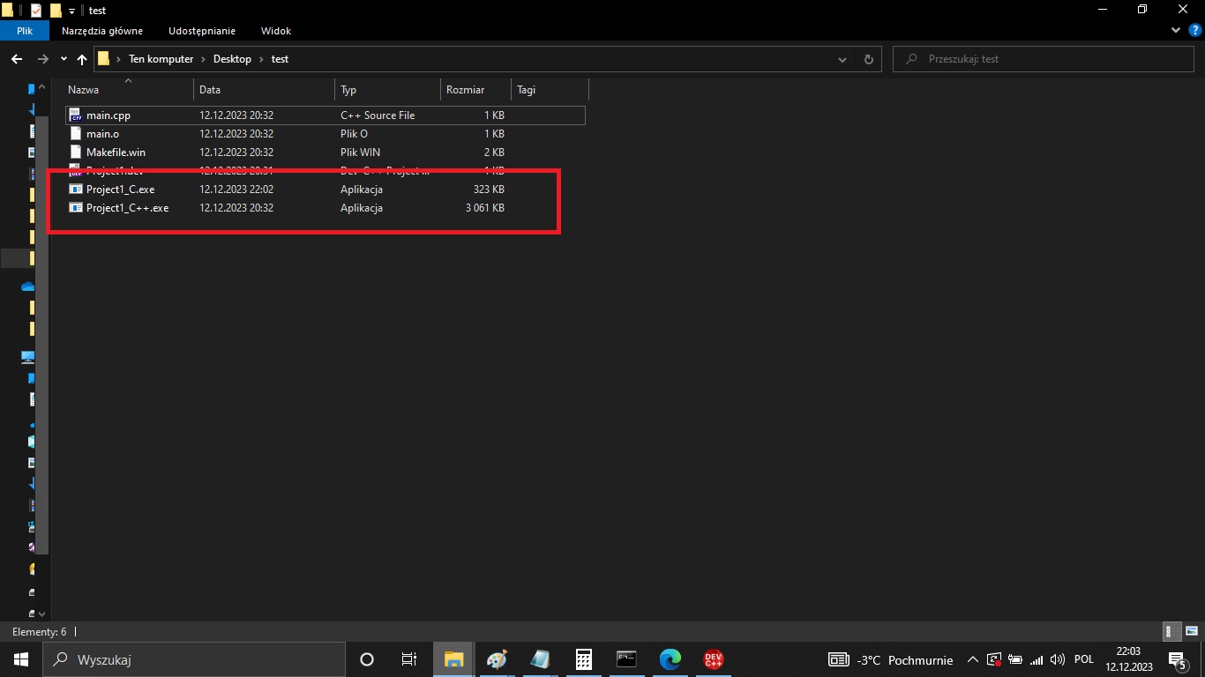Viewport: 1205px width, 677px height.
Task: Expand the chevron after Ten komputer breadcrumb
Action: coord(203,59)
